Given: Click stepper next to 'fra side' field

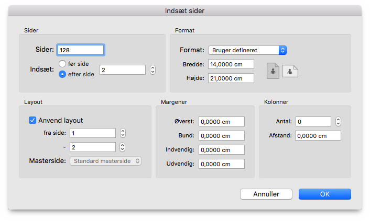Looking at the screenshot, I should tap(123, 133).
